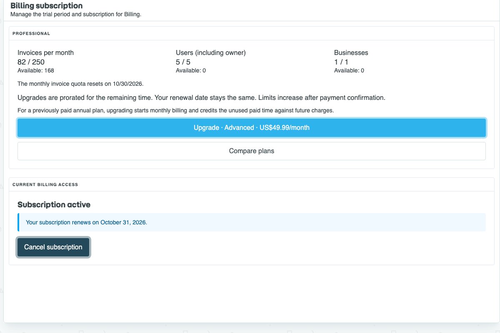Click Users (including owner) label
500x333 pixels.
pos(211,53)
